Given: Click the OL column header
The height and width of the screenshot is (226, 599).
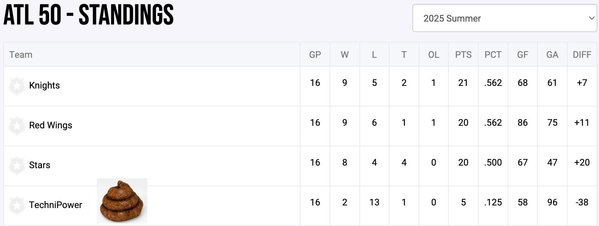Looking at the screenshot, I should click(x=434, y=55).
